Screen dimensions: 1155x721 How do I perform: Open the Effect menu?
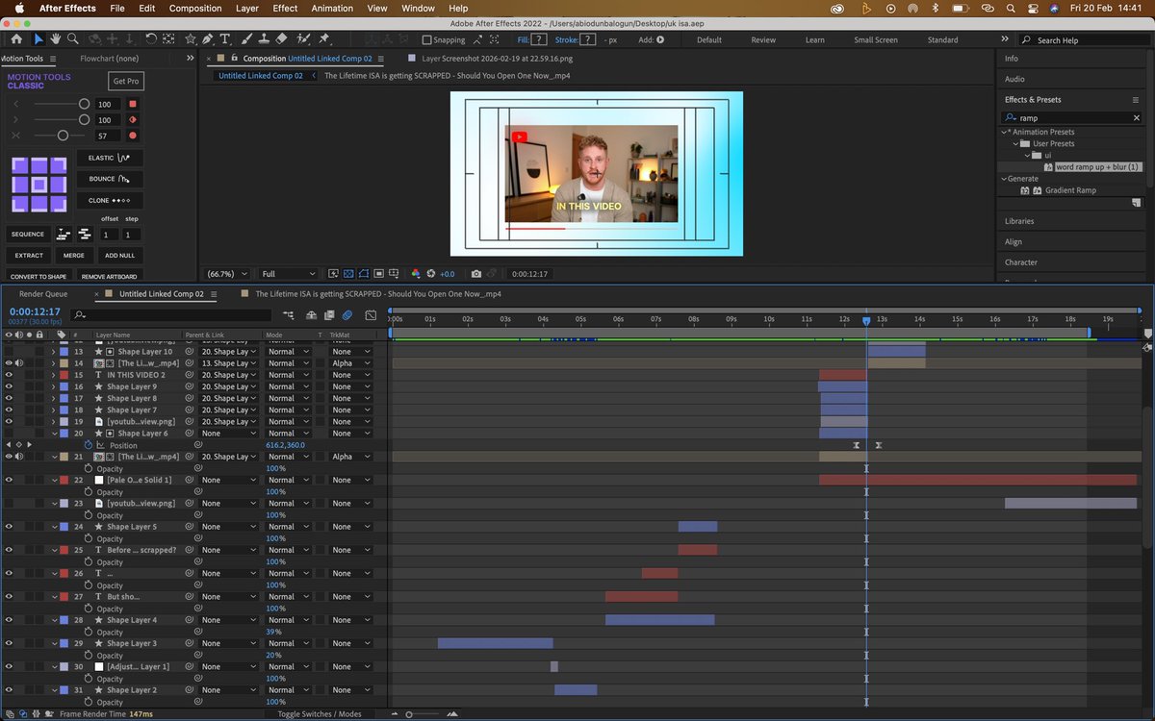pyautogui.click(x=285, y=8)
